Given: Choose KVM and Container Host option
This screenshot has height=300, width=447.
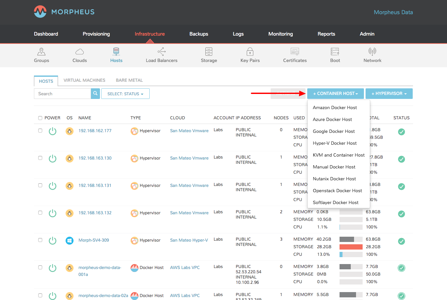Looking at the screenshot, I should (339, 155).
